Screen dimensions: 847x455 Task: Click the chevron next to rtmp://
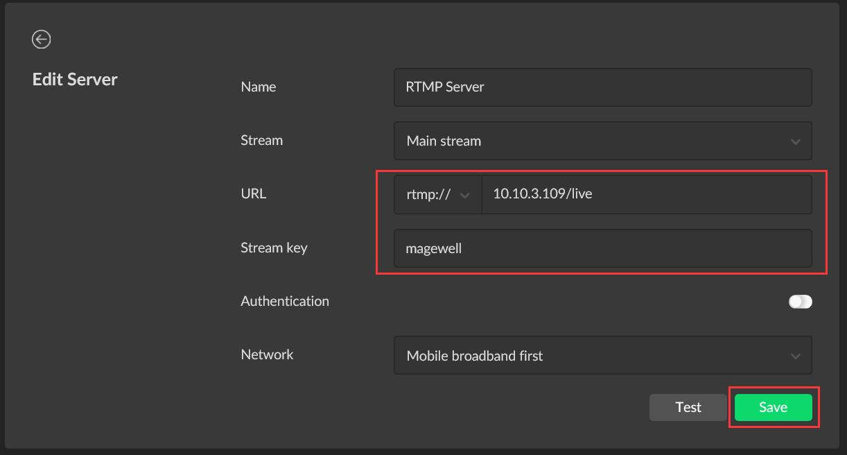[465, 196]
